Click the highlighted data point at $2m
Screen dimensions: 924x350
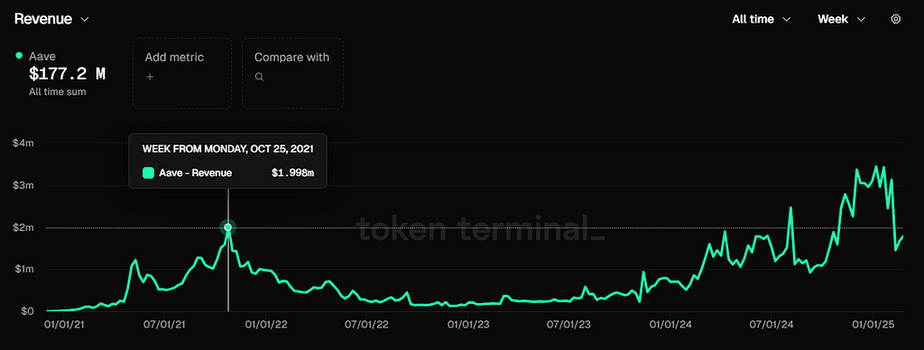pos(228,226)
